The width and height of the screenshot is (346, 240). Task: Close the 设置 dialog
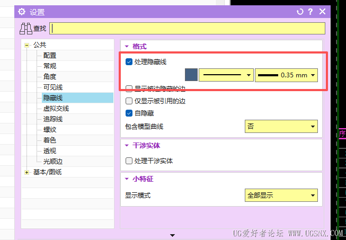tap(322, 12)
